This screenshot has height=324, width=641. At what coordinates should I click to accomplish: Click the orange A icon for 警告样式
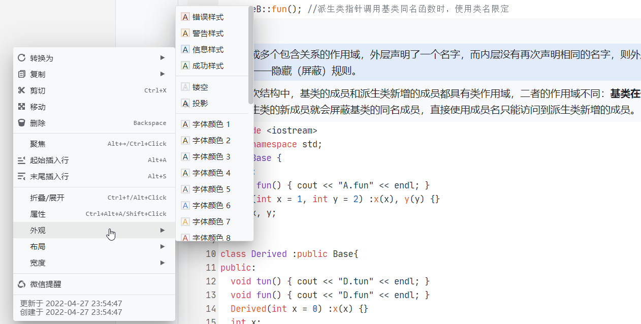(x=185, y=34)
